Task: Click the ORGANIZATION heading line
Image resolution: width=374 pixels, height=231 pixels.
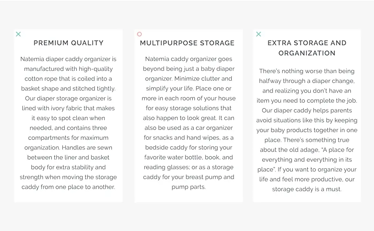Action: click(307, 53)
